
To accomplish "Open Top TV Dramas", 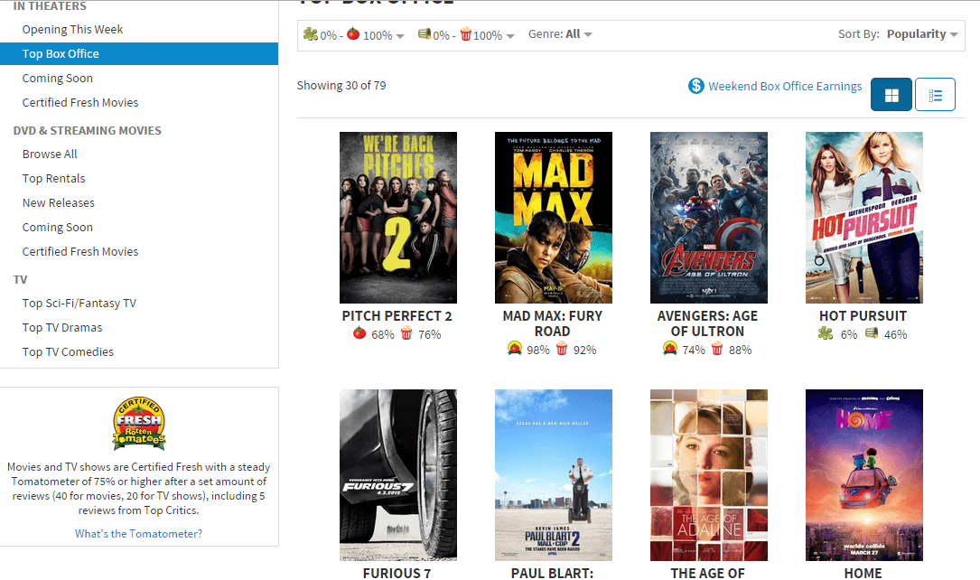I will point(62,328).
